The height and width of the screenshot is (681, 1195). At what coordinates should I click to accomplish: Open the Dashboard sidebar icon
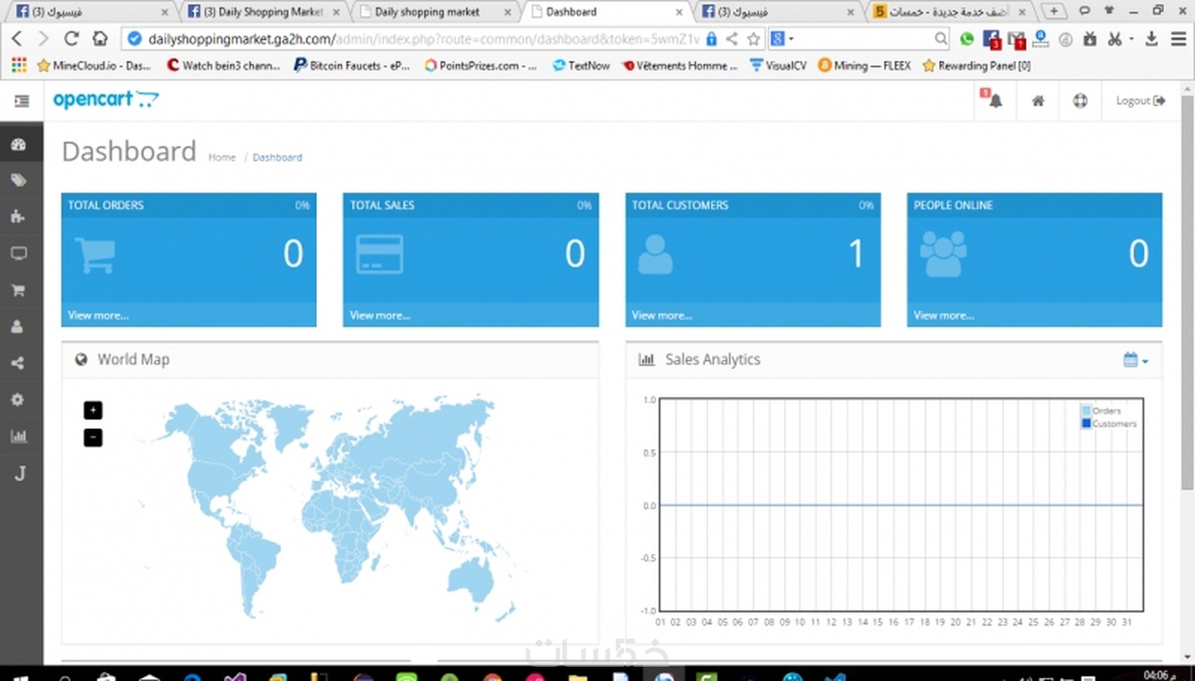(19, 144)
